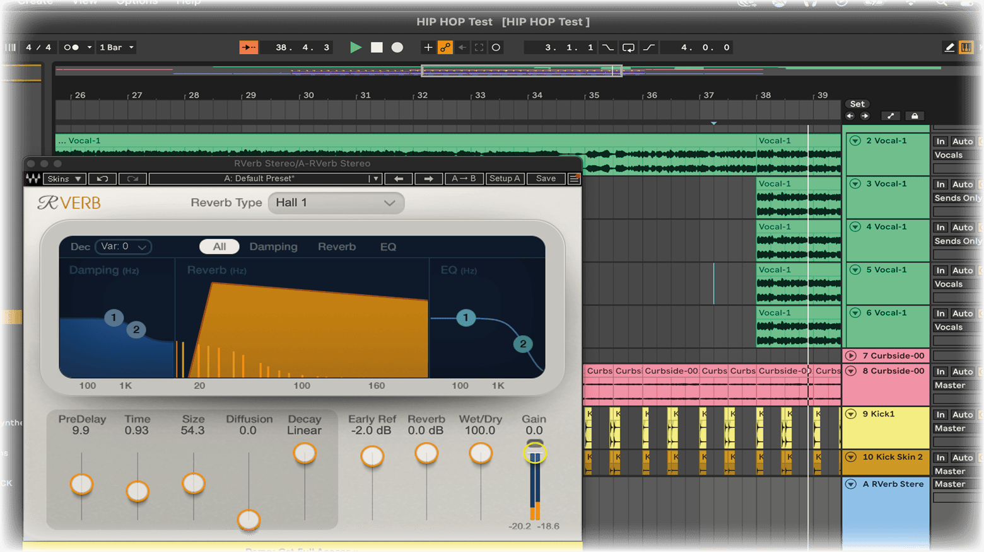Image resolution: width=984 pixels, height=552 pixels.
Task: Toggle the Auto monitor on 3 Vocal-1
Action: (x=963, y=185)
